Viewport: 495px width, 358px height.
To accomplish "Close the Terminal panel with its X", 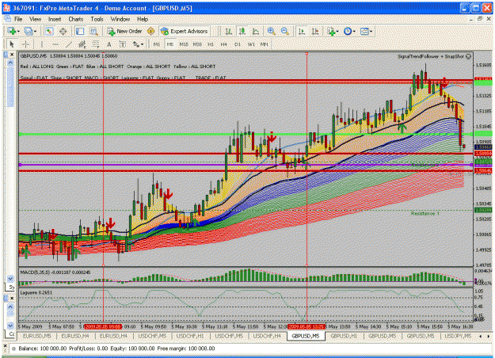I will click(x=5, y=346).
